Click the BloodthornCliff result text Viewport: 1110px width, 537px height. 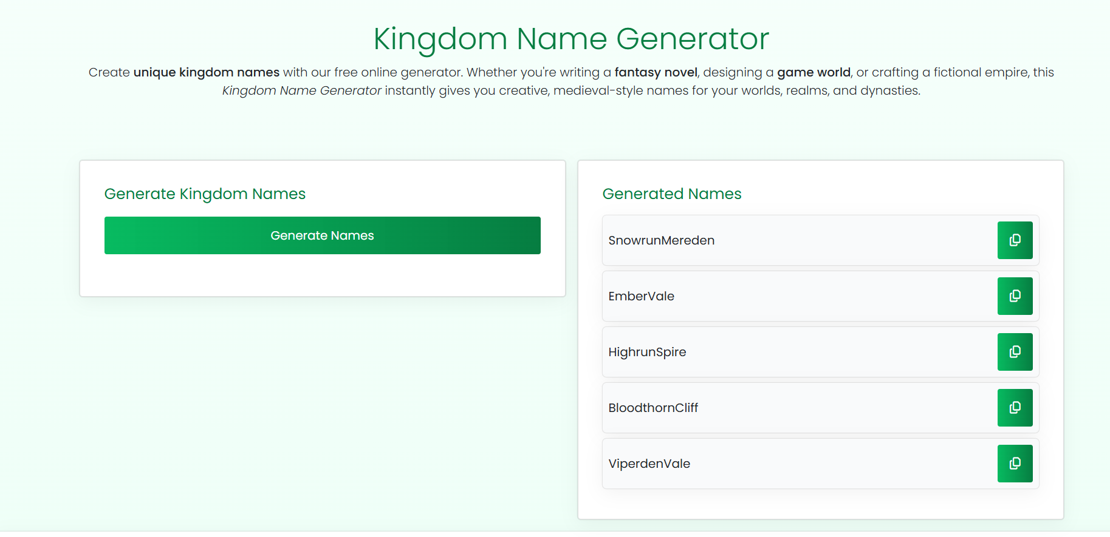pyautogui.click(x=653, y=408)
